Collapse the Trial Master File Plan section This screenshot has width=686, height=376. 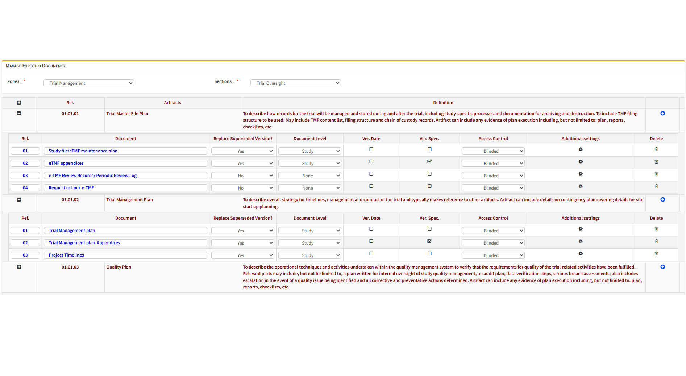click(19, 113)
